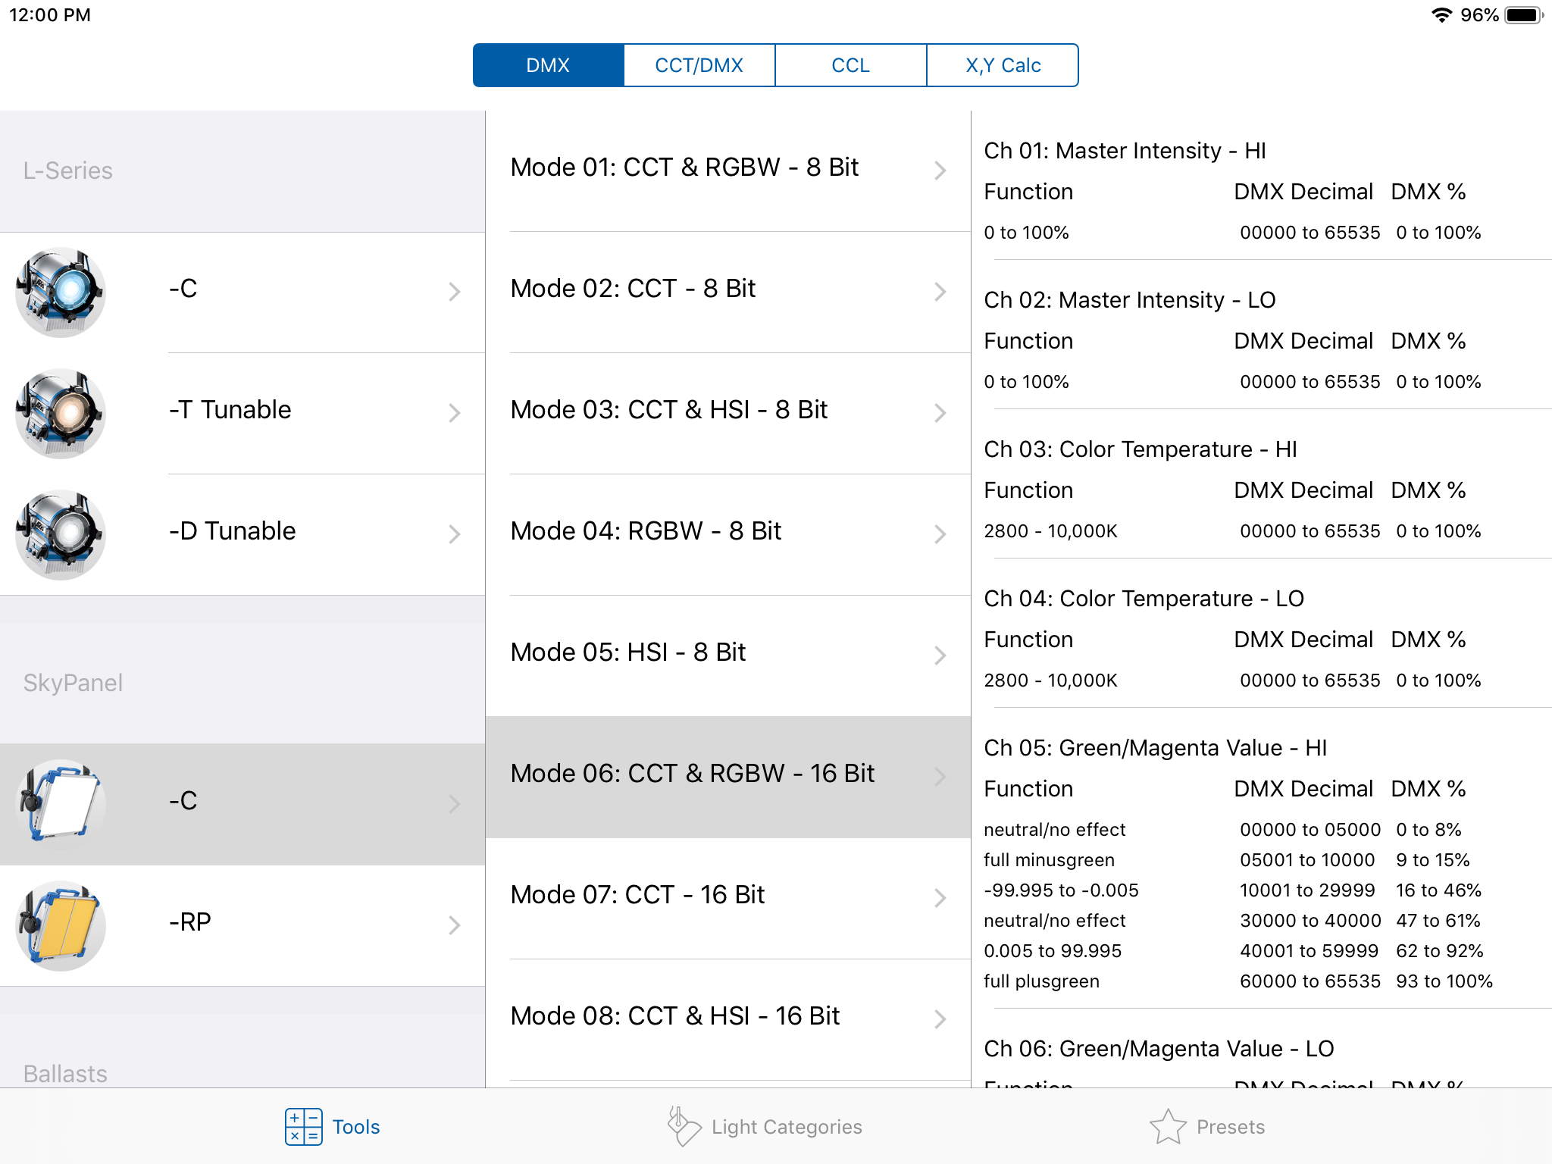Select L-Series -C fixture thumbnail
This screenshot has height=1164, width=1552.
click(61, 292)
